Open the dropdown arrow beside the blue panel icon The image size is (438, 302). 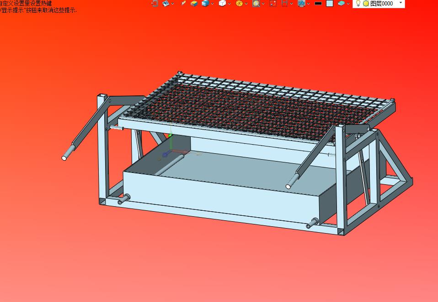(x=172, y=4)
